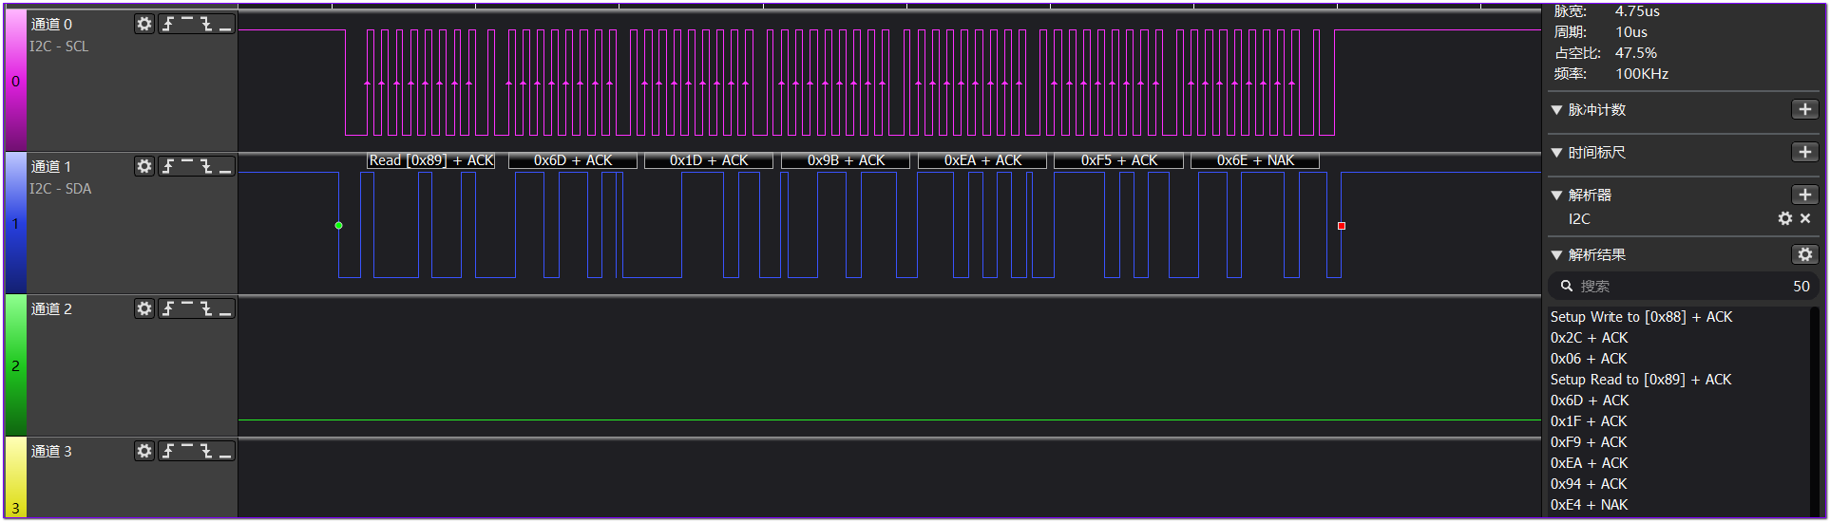Click the results count value 50

point(1801,286)
